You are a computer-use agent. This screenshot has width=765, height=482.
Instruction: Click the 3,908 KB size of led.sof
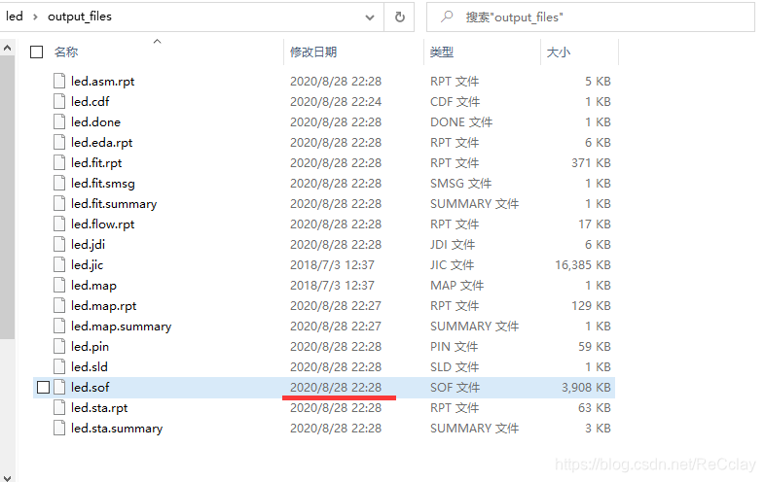pos(586,388)
